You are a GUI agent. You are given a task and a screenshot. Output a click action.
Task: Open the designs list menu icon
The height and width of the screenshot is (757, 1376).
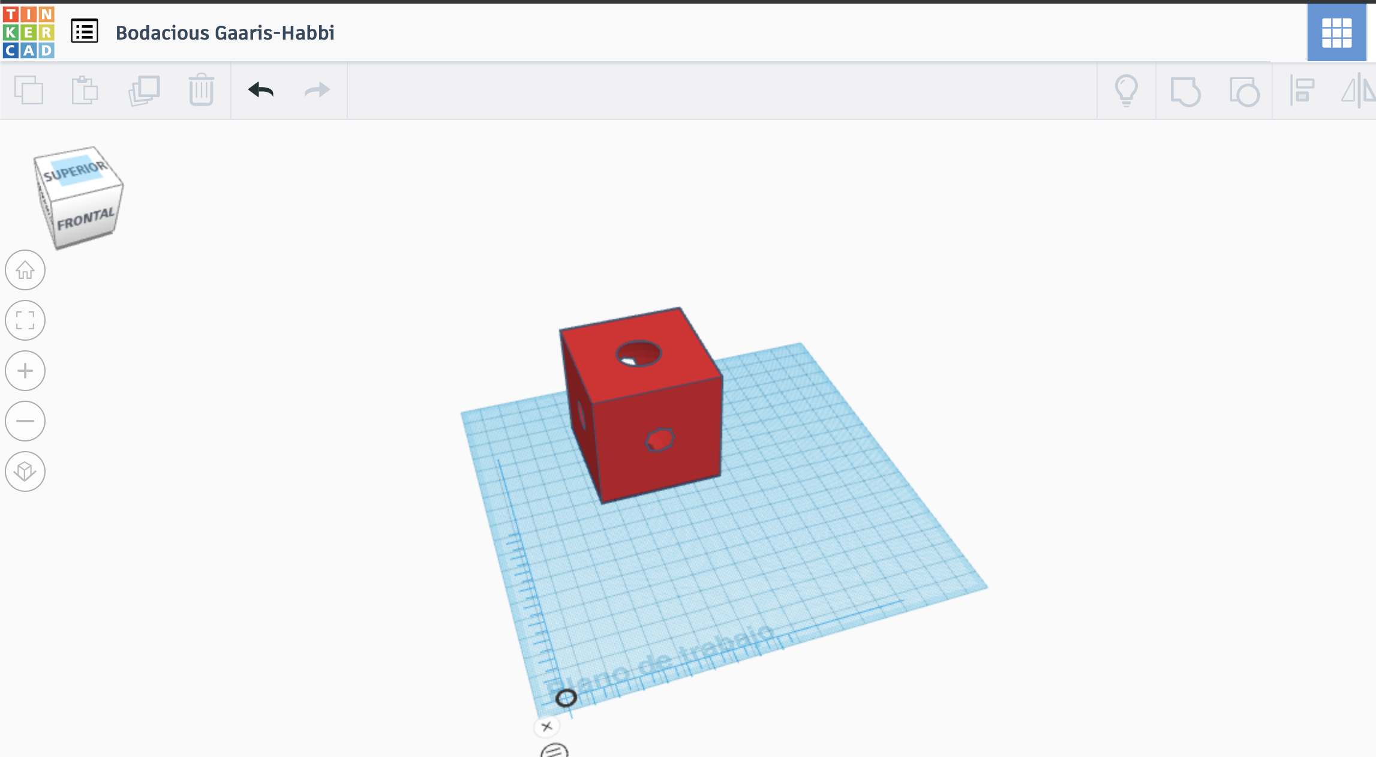[x=85, y=31]
